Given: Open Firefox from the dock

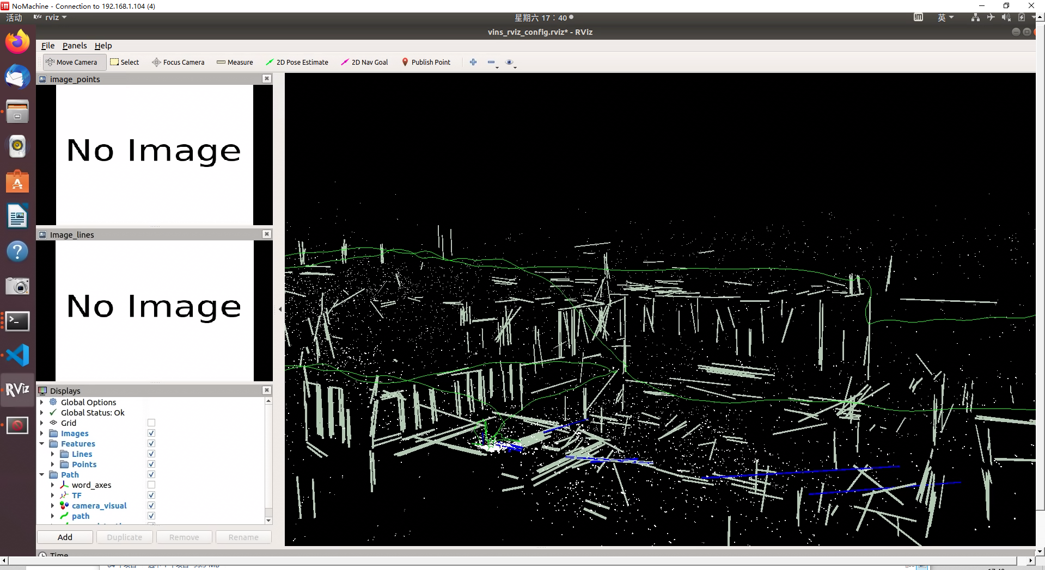Looking at the screenshot, I should [17, 42].
